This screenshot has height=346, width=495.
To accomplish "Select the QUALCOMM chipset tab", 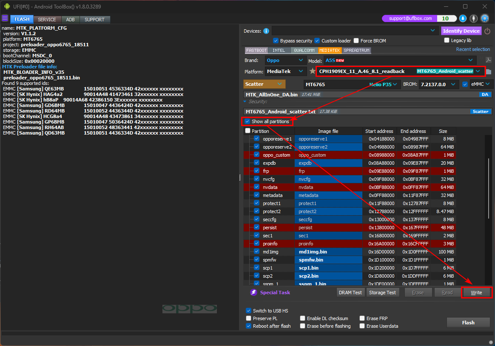I will pos(304,50).
